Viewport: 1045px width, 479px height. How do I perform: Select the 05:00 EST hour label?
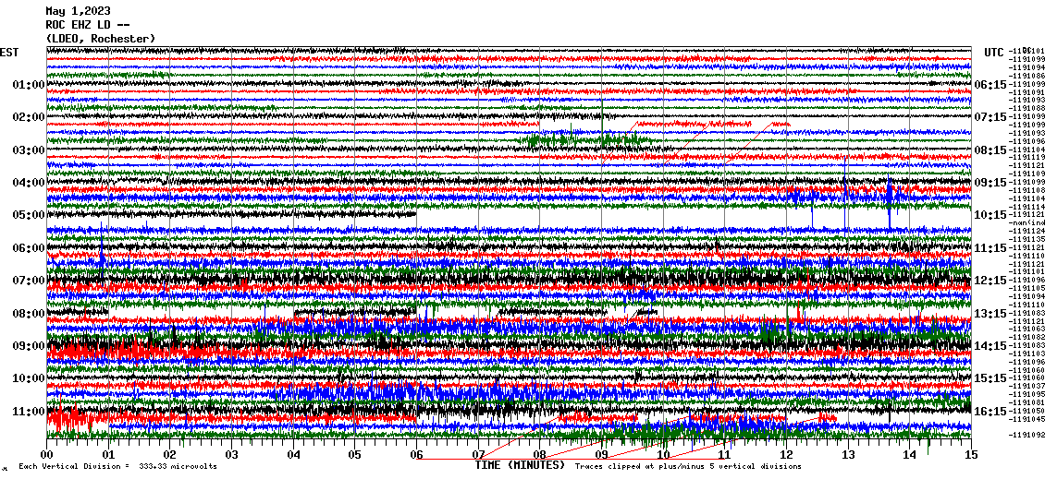pos(29,215)
